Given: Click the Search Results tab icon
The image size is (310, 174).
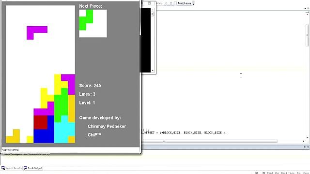Looking at the screenshot, I should (x=3, y=168).
